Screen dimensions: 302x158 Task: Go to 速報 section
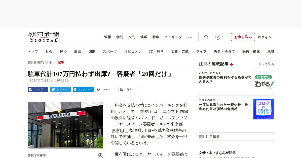click(108, 37)
